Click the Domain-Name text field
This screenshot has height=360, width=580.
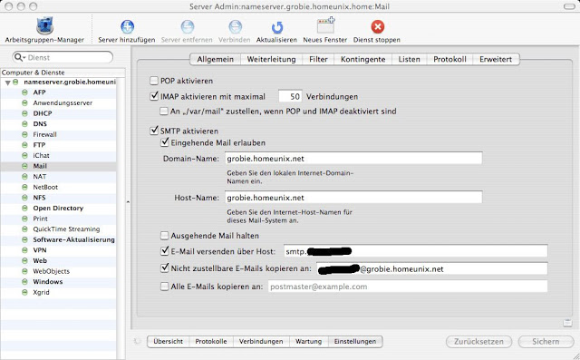353,159
